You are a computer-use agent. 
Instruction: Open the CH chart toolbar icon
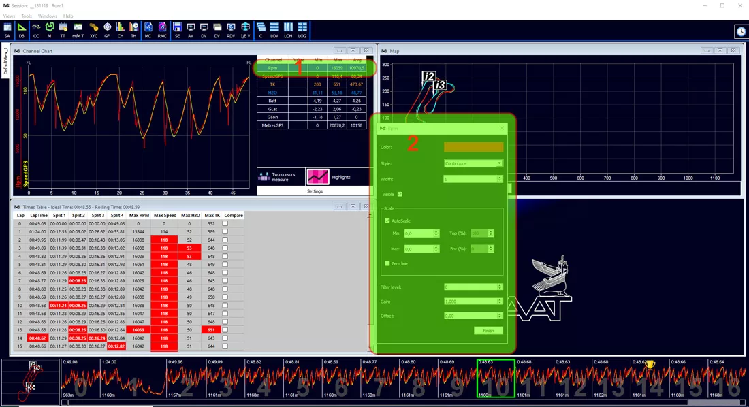click(x=121, y=30)
